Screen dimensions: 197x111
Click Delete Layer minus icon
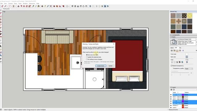pyautogui.click(x=174, y=90)
